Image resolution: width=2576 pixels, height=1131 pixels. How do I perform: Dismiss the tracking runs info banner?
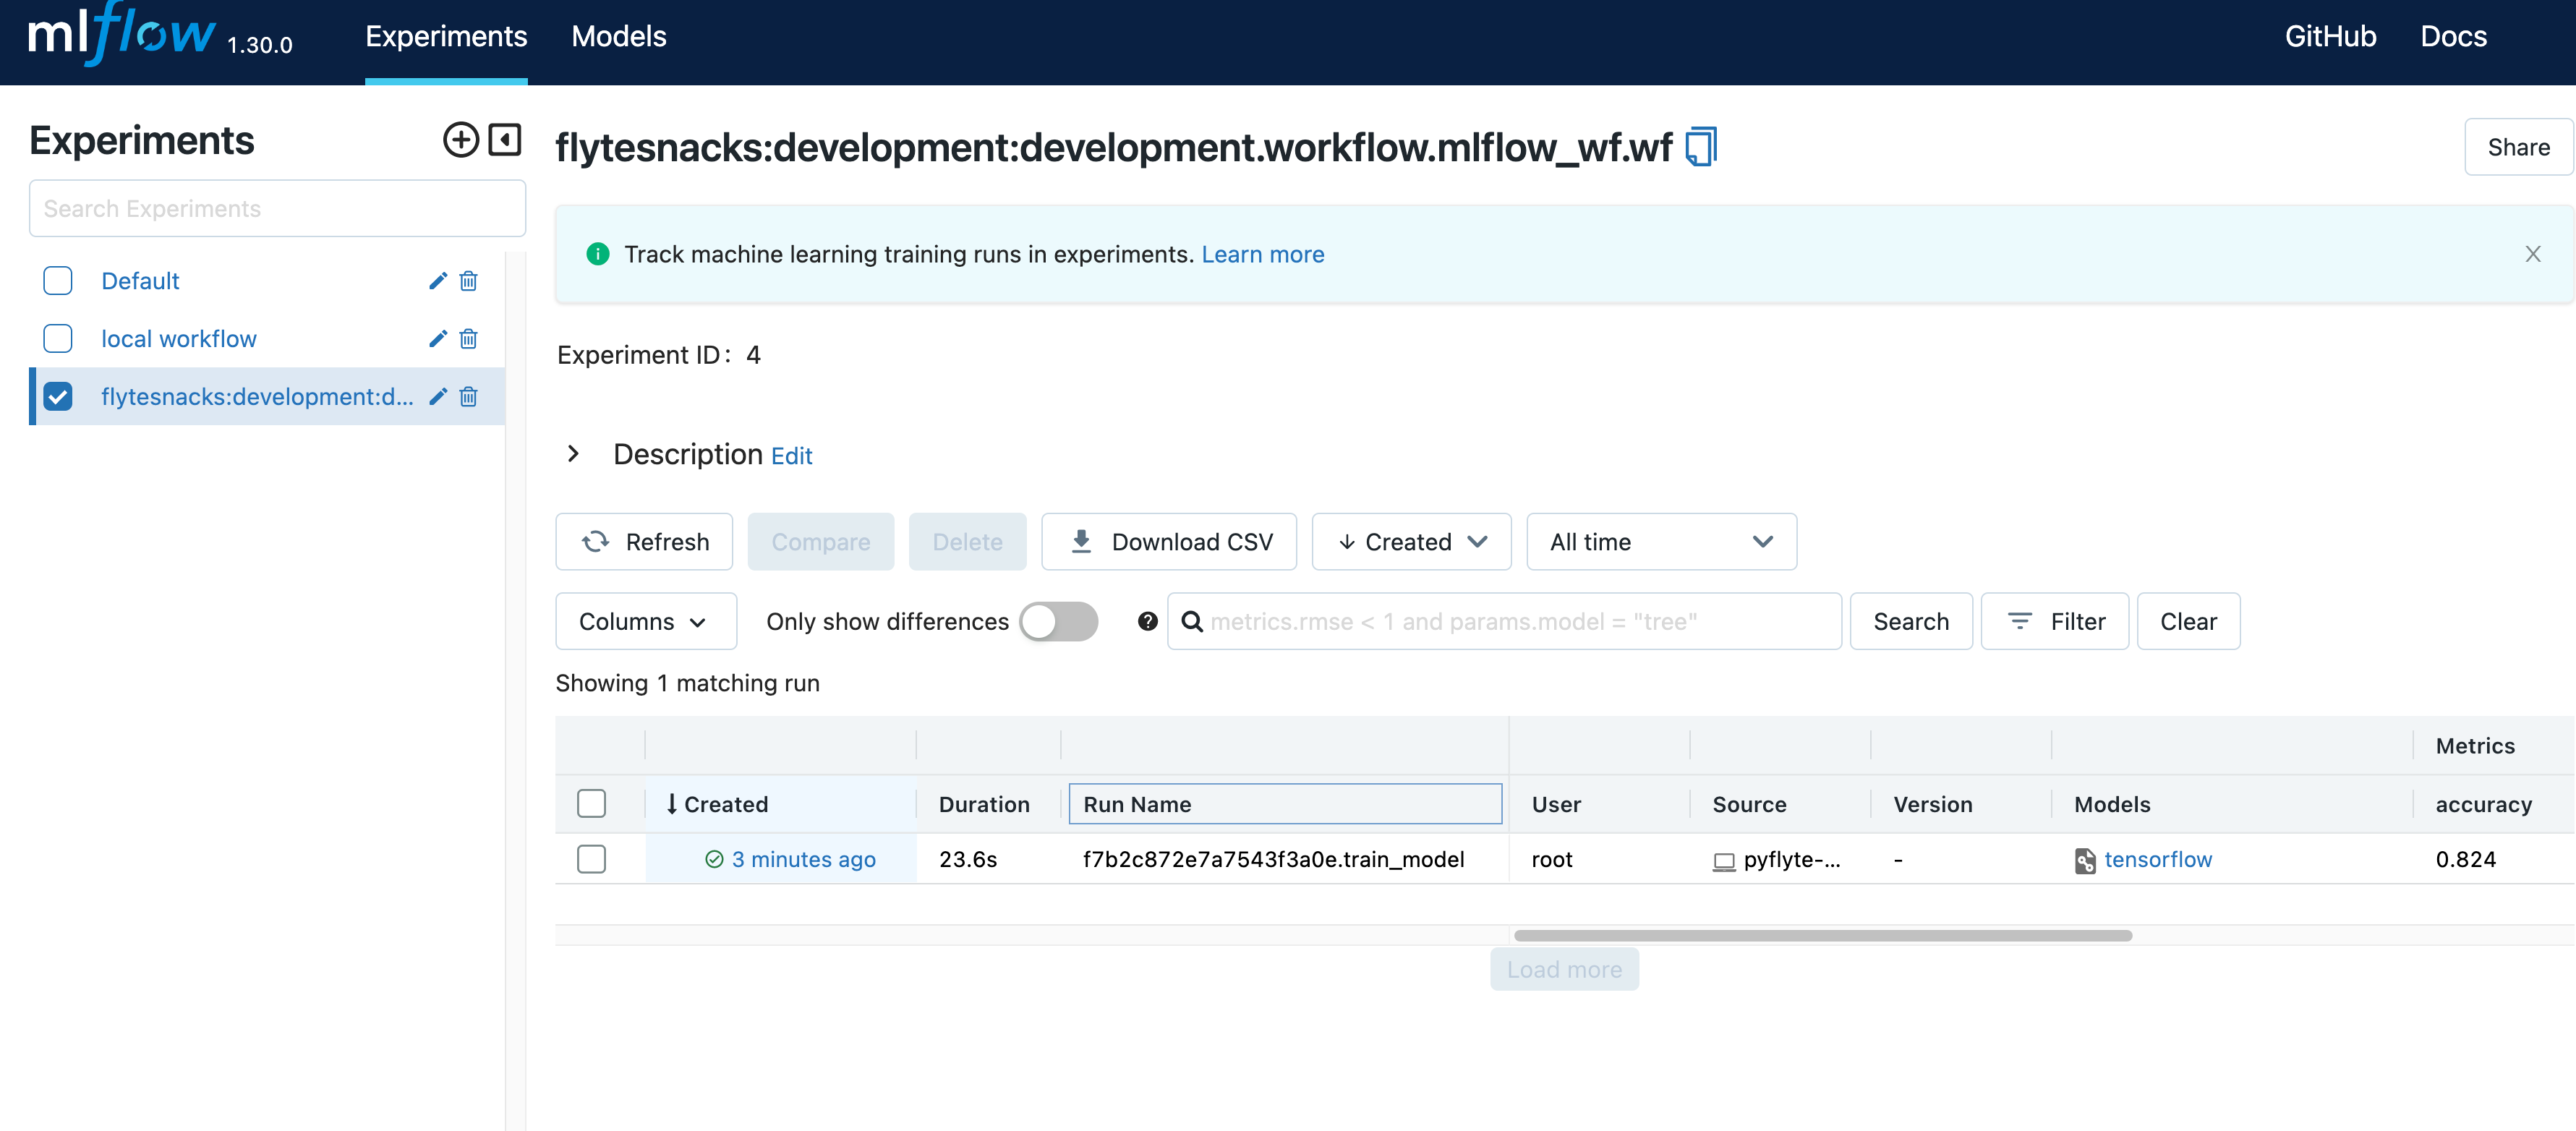point(2533,254)
